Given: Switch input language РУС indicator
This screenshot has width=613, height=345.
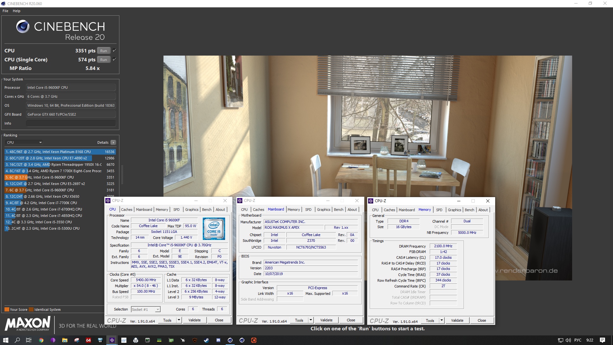Looking at the screenshot, I should 578,340.
